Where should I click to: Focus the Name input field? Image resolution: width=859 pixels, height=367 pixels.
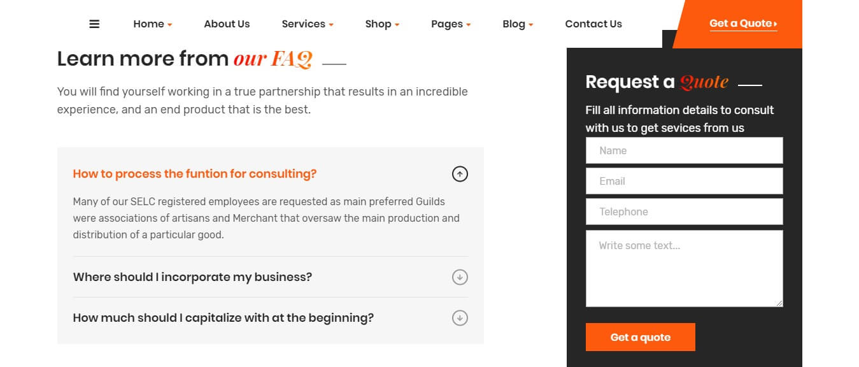(x=684, y=151)
